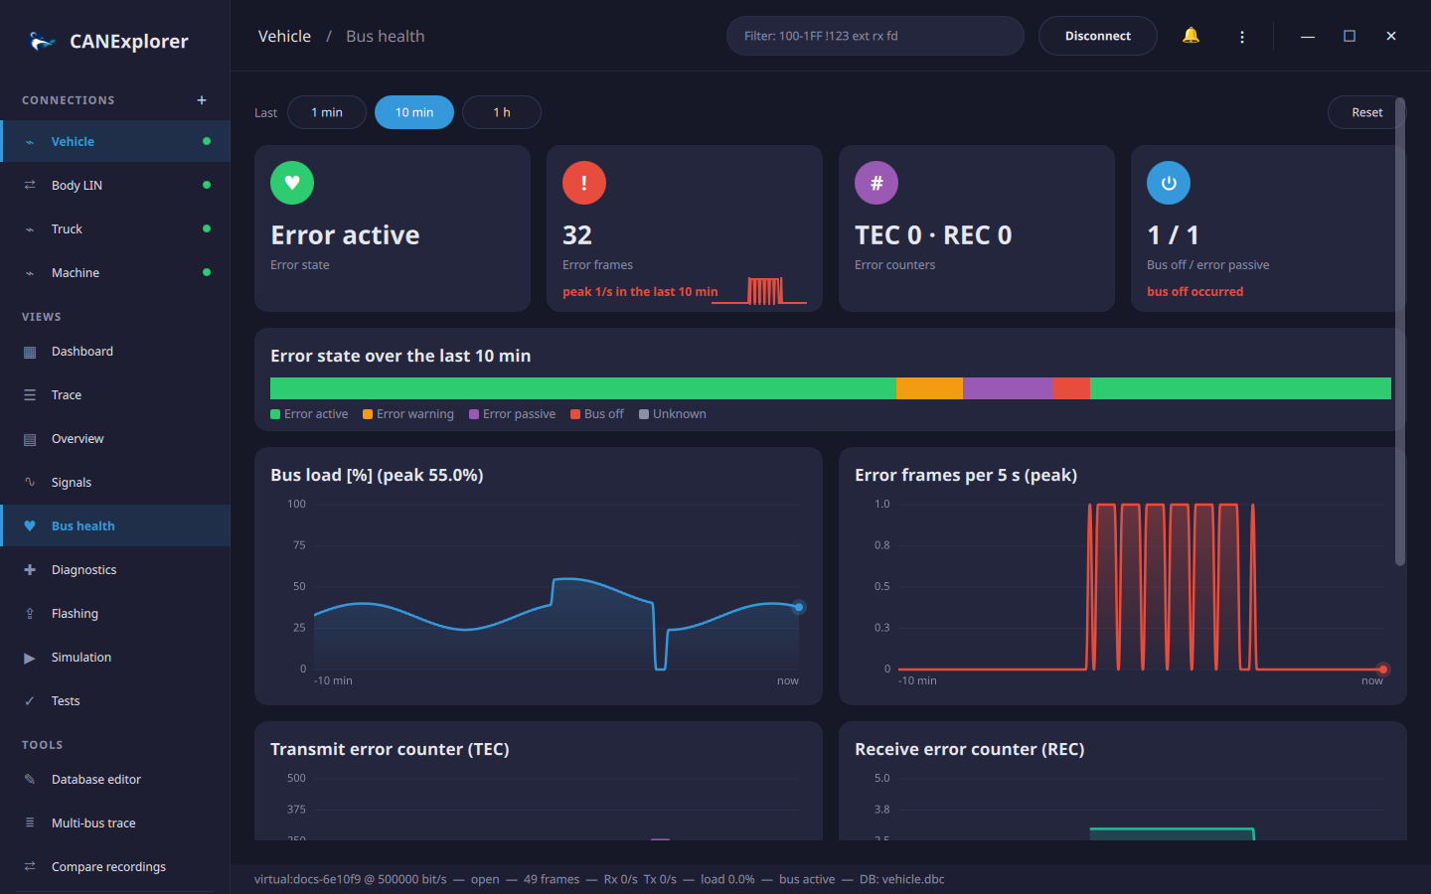
Task: Click the red exclamation Error frames icon
Action: pyautogui.click(x=584, y=183)
